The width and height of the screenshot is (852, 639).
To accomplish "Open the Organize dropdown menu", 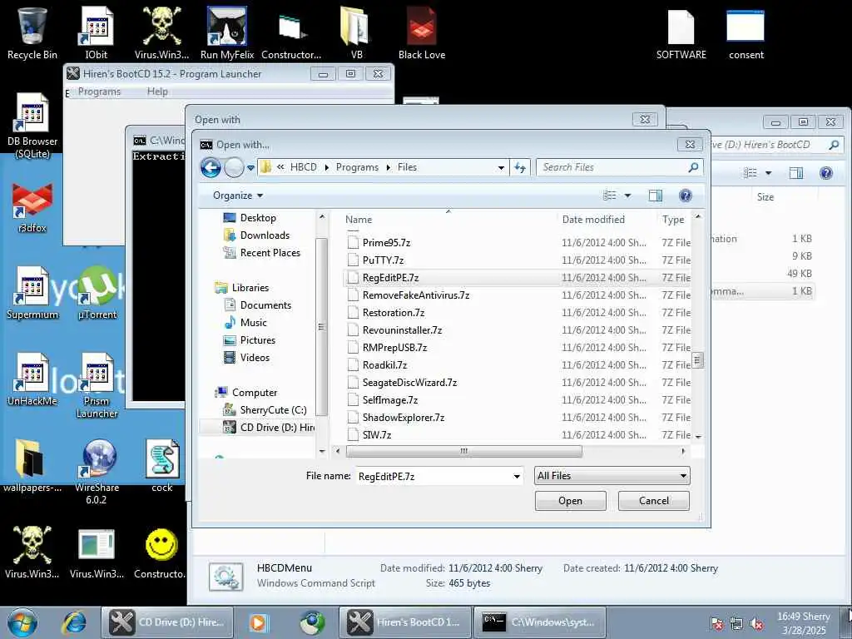I will 237,196.
